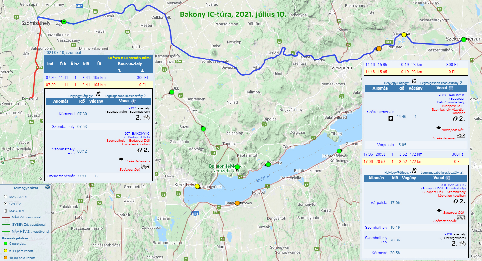Close the Jelmagyarázat legend panel
Image resolution: width=482 pixels, height=261 pixels.
[47, 187]
